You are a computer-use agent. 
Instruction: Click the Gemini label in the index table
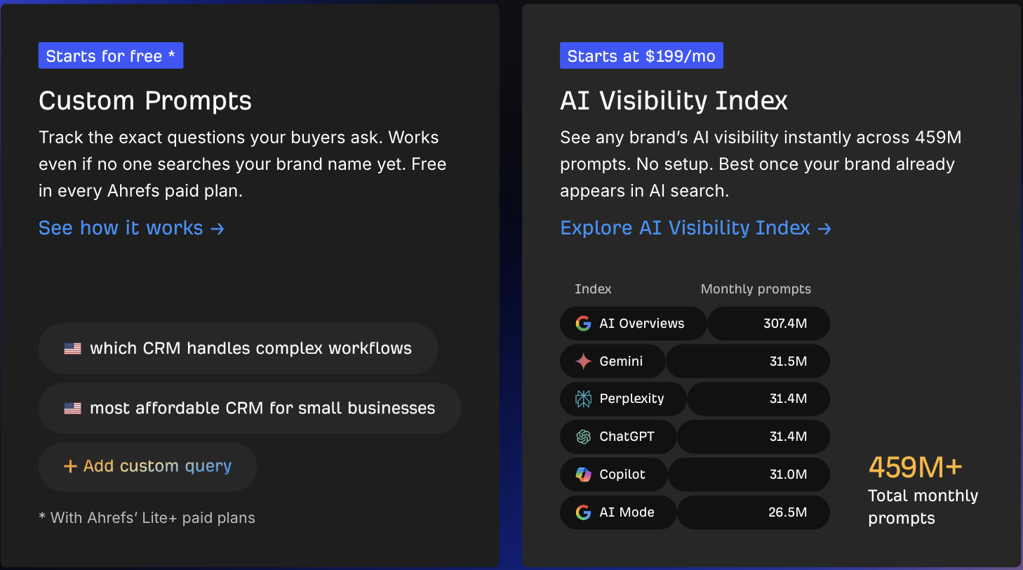tap(621, 362)
